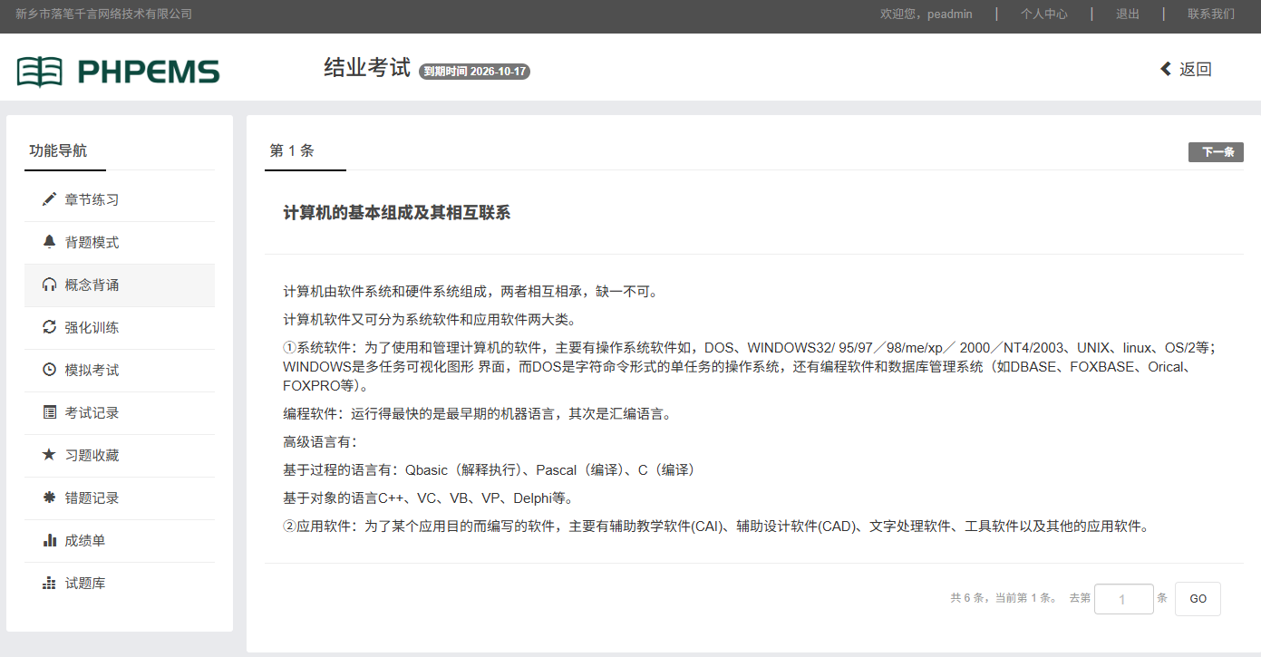This screenshot has height=657, width=1261.
Task: Click the headphones icon beside 概念背诵
Action: (x=50, y=285)
